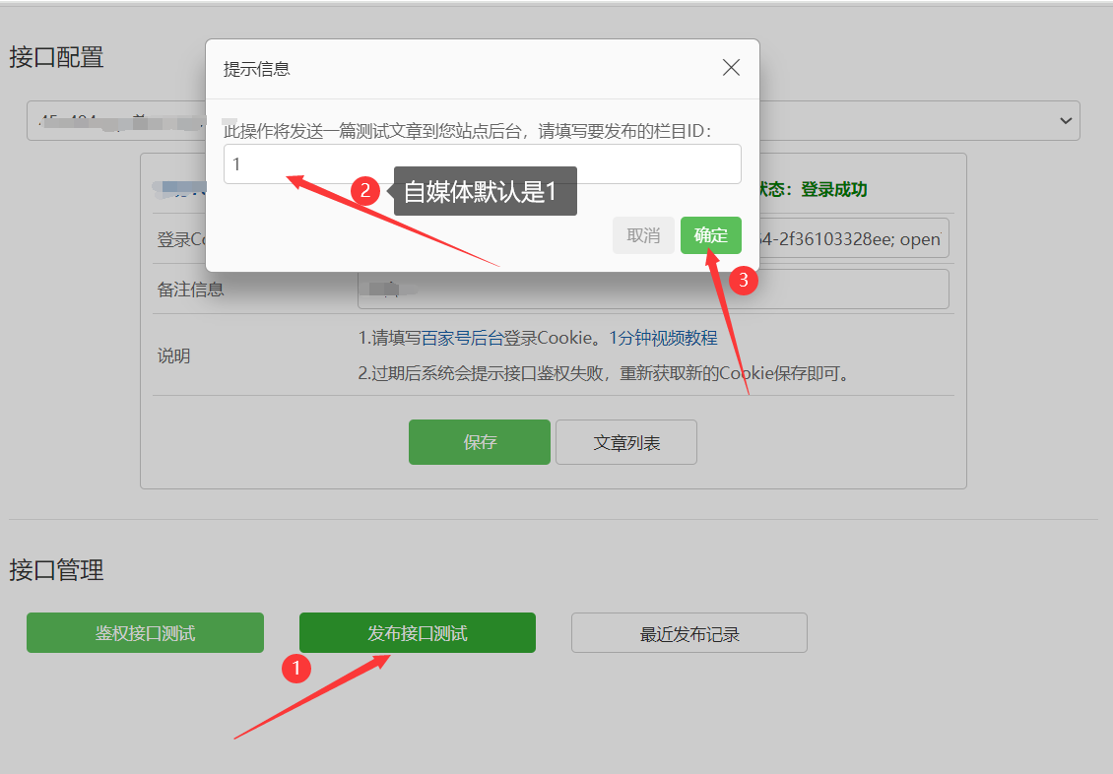The image size is (1113, 774).
Task: Open the 文章列表 button
Action: point(626,442)
